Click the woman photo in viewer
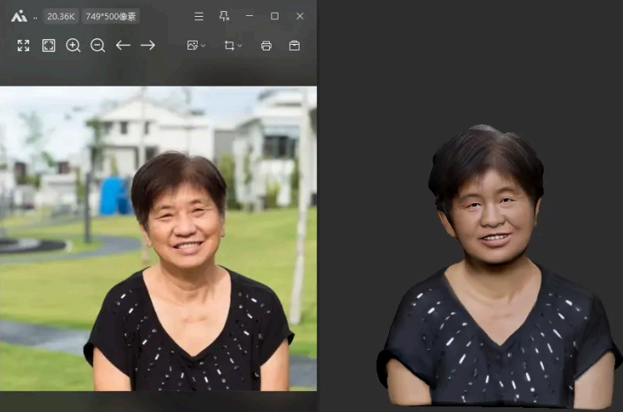 (159, 238)
